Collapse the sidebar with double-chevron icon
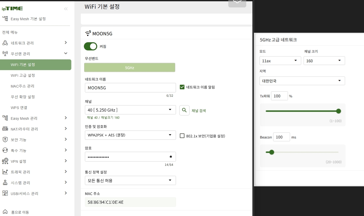 tap(66, 9)
